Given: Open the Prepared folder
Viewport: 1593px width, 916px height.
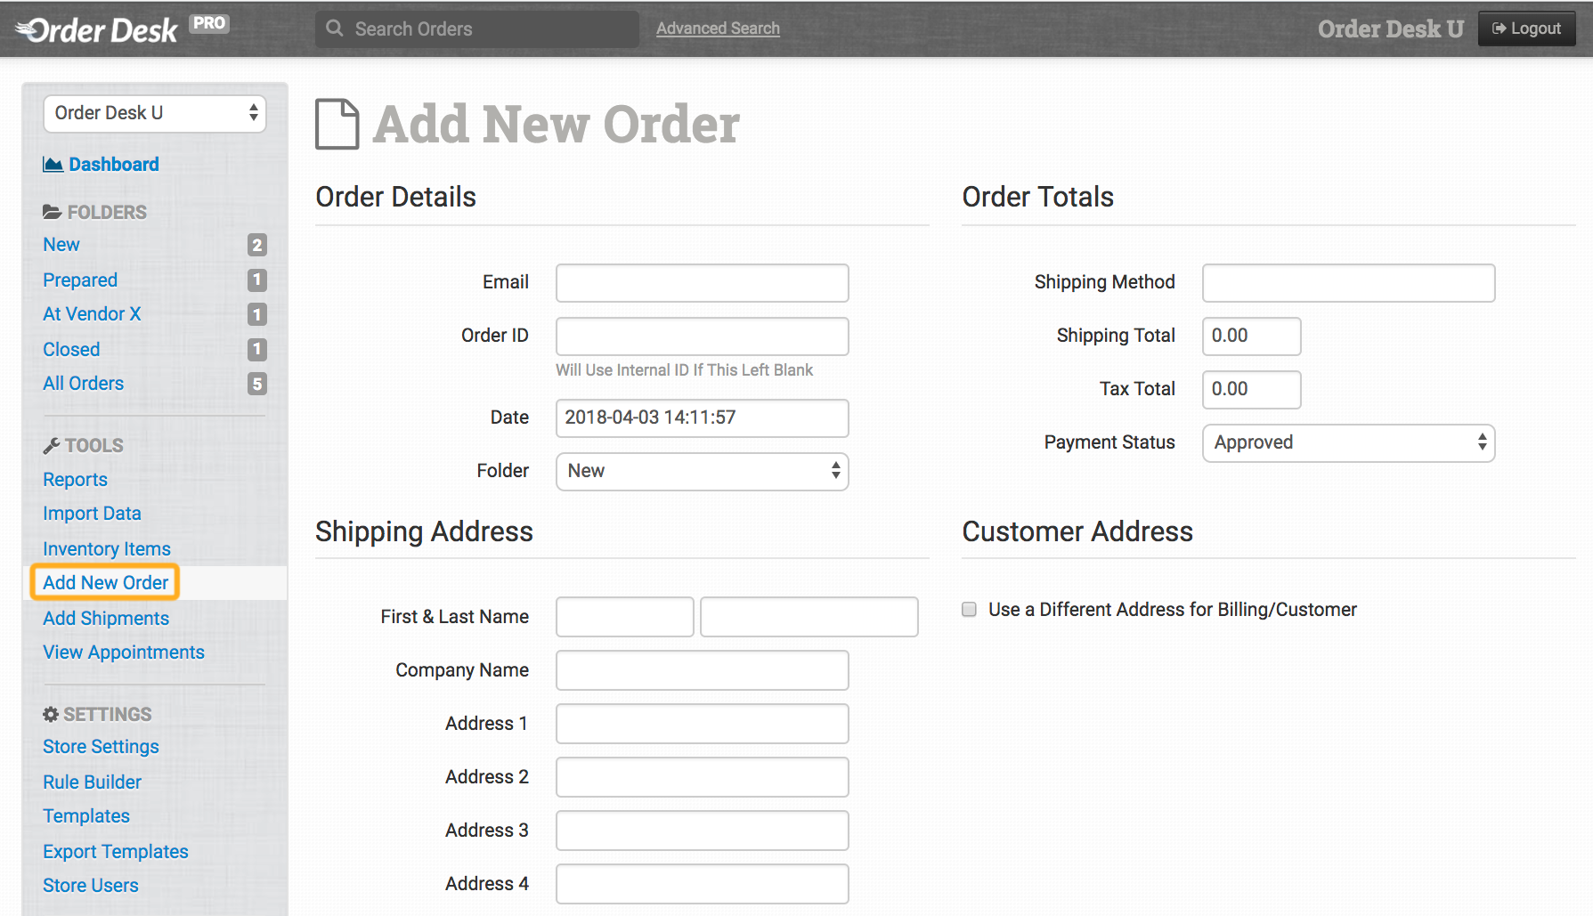Looking at the screenshot, I should click(80, 280).
